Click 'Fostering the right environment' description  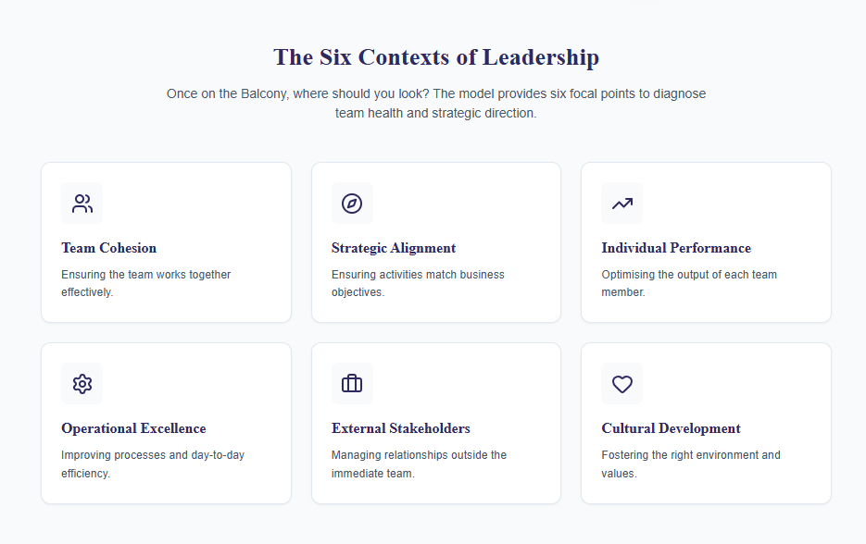point(691,464)
